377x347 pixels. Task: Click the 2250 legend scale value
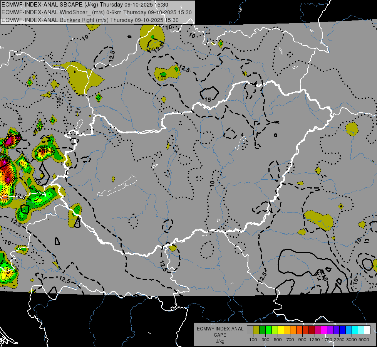(x=339, y=340)
